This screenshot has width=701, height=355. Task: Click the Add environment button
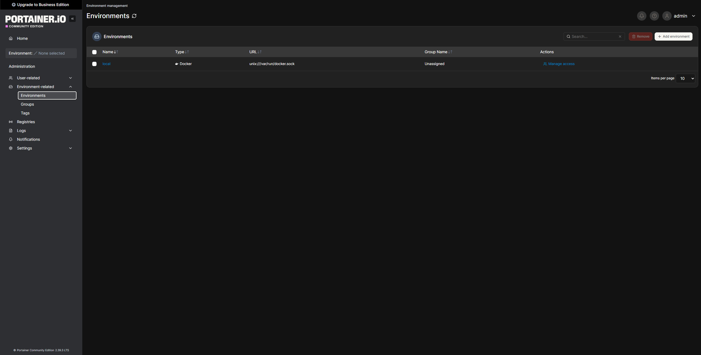673,36
